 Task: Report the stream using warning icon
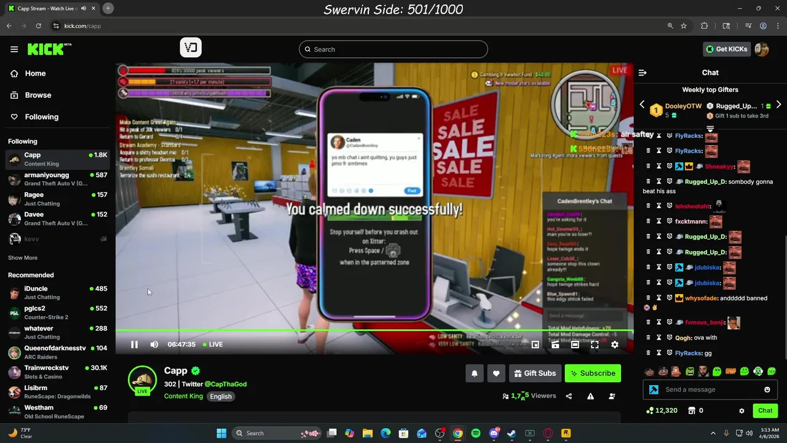[x=590, y=396]
